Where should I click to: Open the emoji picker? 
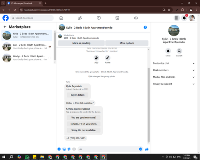tap(140, 149)
